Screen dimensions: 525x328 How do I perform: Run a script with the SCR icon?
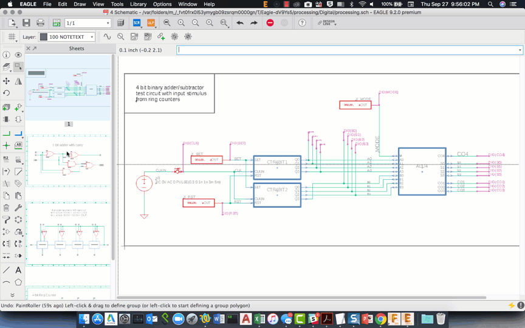coord(137,23)
